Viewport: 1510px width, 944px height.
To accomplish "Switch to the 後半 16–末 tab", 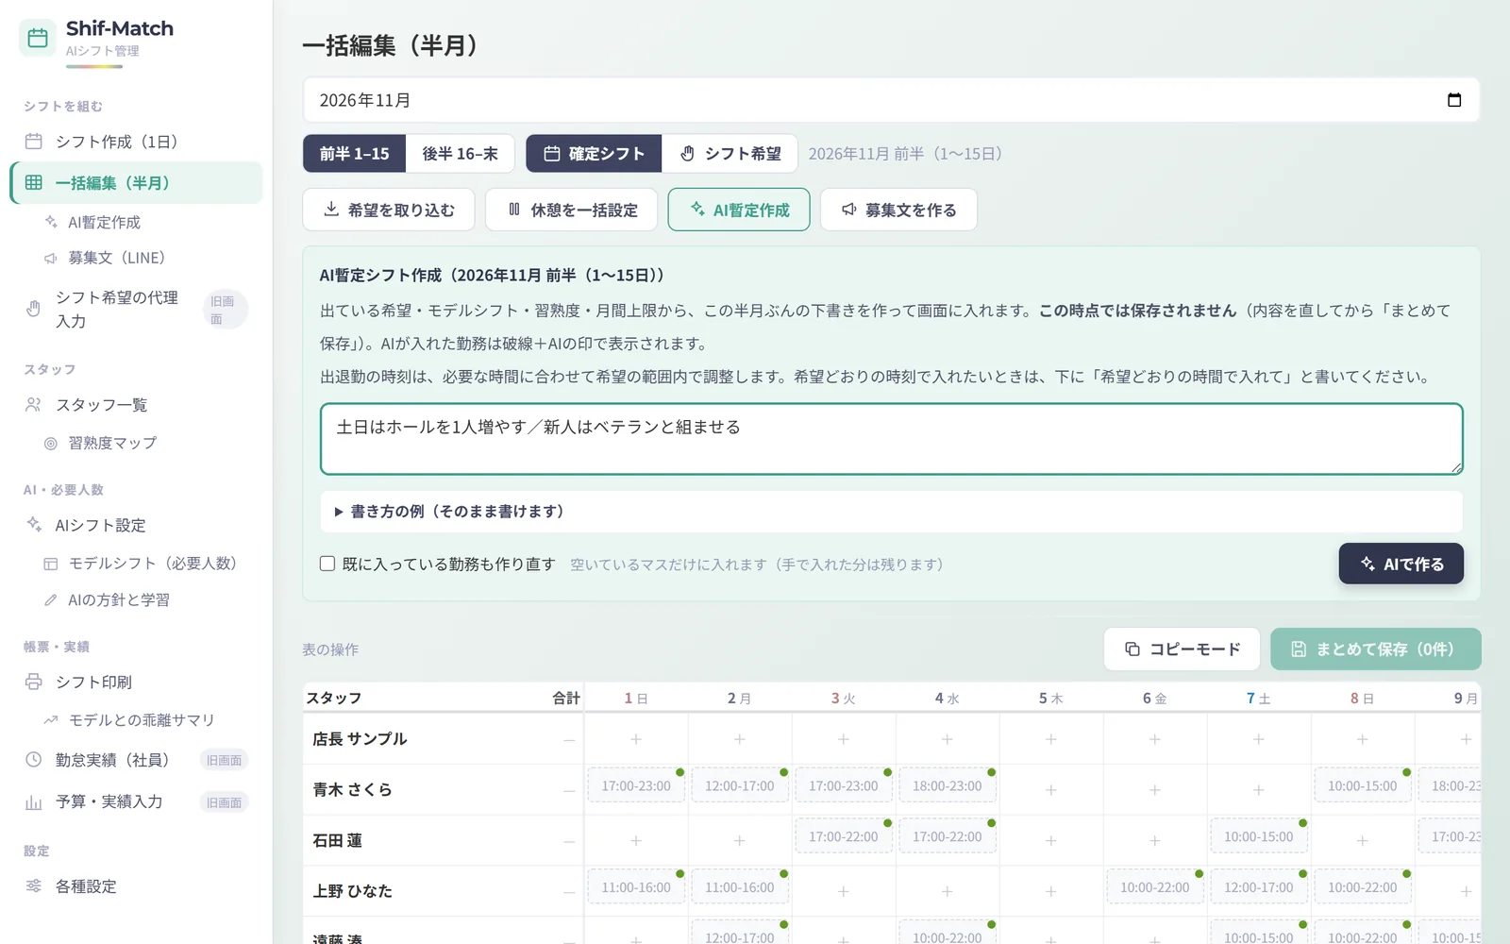I will 460,154.
